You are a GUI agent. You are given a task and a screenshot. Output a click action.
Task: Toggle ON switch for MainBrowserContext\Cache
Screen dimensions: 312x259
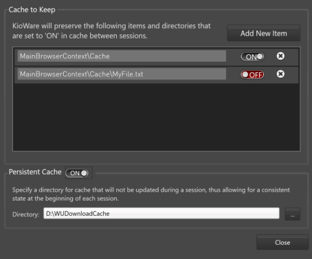point(252,56)
